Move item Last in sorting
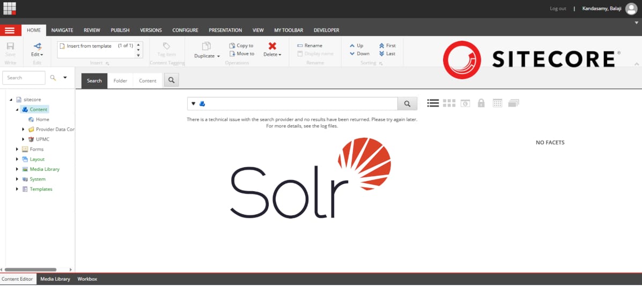This screenshot has width=642, height=286. click(387, 54)
